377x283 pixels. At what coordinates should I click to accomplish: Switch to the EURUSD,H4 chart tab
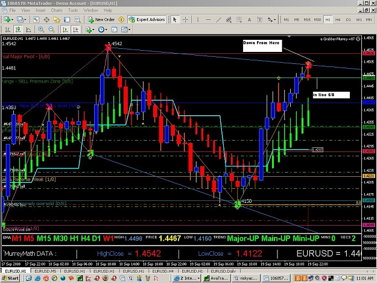163,271
